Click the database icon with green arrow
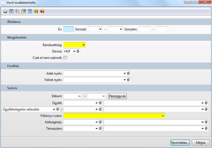Image resolution: width=212 pixels, height=148 pixels. click(x=36, y=11)
